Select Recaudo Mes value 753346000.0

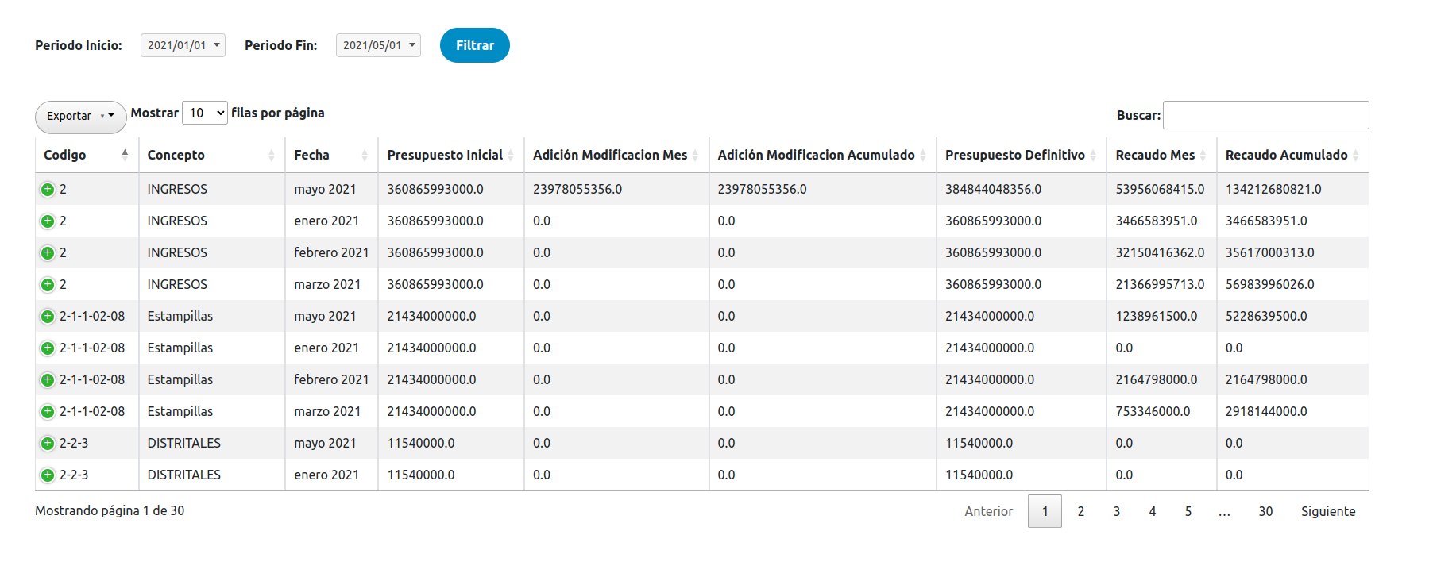click(x=1153, y=412)
